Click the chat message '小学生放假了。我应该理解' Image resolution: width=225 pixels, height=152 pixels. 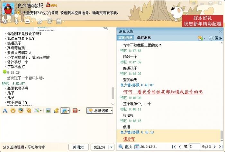tap(28, 57)
